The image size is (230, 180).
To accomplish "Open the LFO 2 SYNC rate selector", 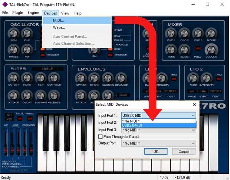I will tap(203, 91).
